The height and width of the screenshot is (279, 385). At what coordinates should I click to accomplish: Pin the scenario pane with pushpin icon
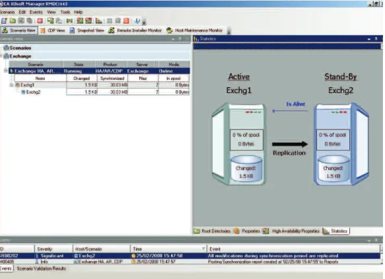(180, 38)
